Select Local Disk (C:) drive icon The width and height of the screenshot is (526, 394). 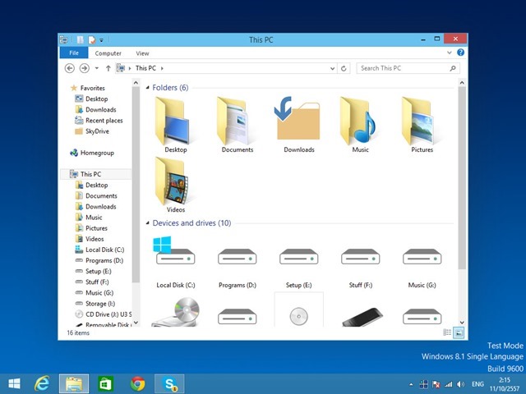(175, 262)
